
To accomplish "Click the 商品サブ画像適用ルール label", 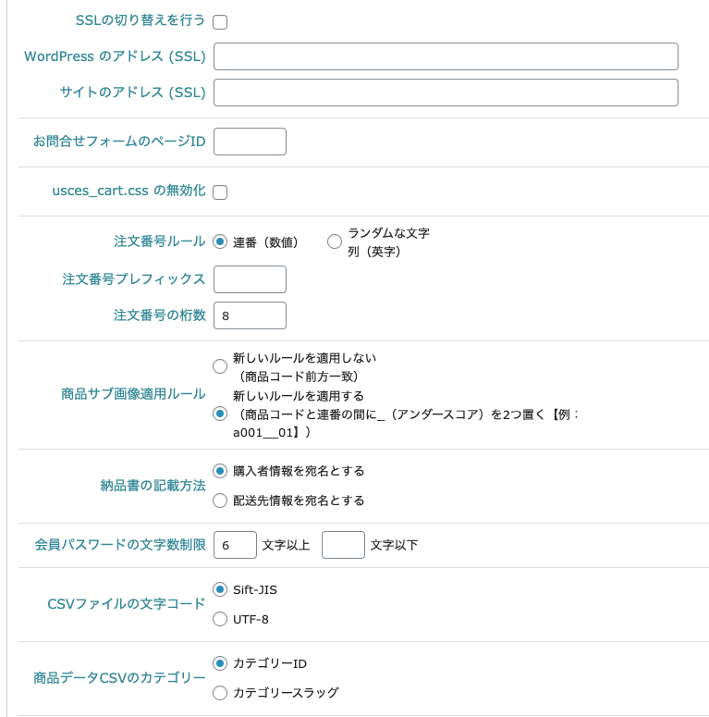I will click(x=133, y=394).
